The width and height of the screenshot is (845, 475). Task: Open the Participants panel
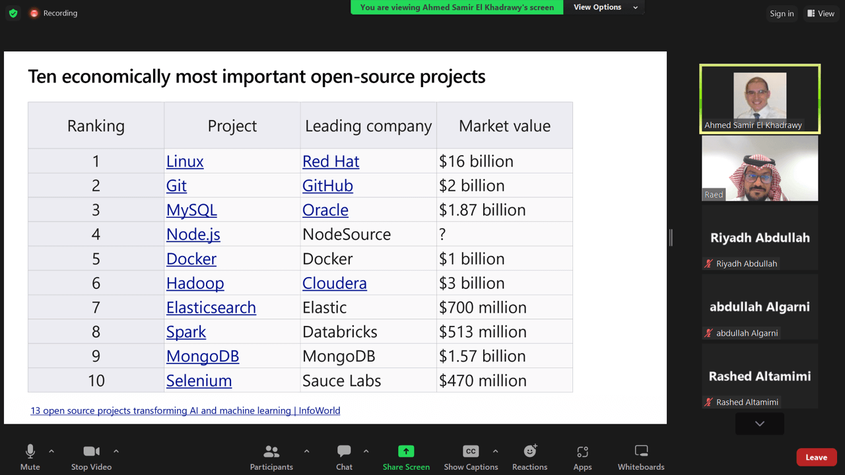(x=271, y=457)
